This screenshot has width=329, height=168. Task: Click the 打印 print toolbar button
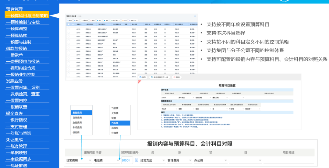pos(124,20)
